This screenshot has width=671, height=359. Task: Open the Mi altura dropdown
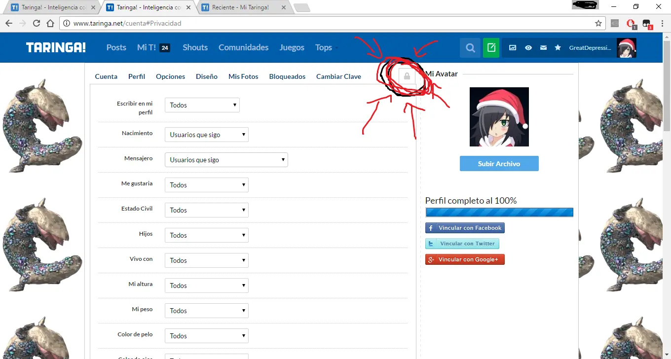207,286
